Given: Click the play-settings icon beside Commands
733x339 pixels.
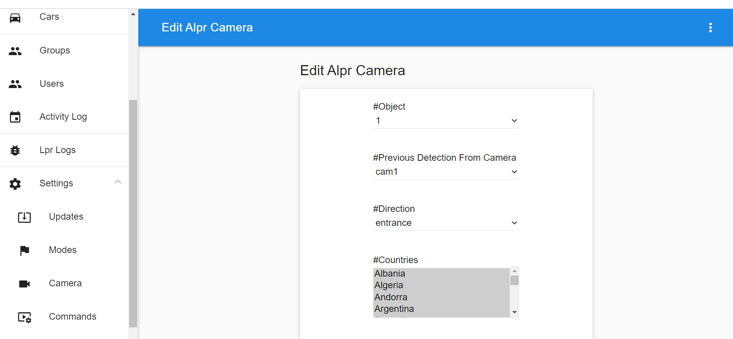Looking at the screenshot, I should coord(25,317).
